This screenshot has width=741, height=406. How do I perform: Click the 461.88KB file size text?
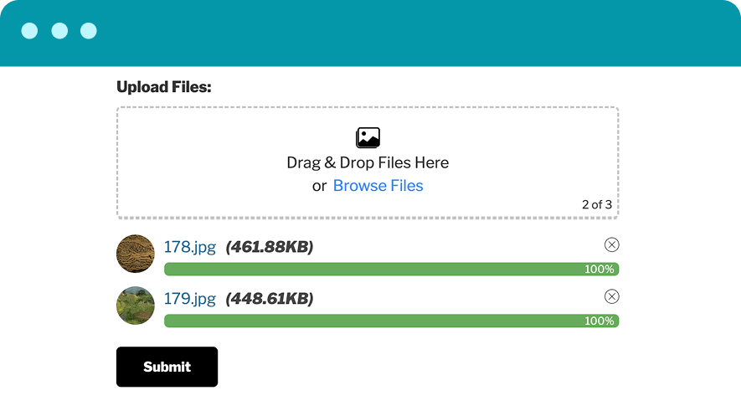pos(270,247)
